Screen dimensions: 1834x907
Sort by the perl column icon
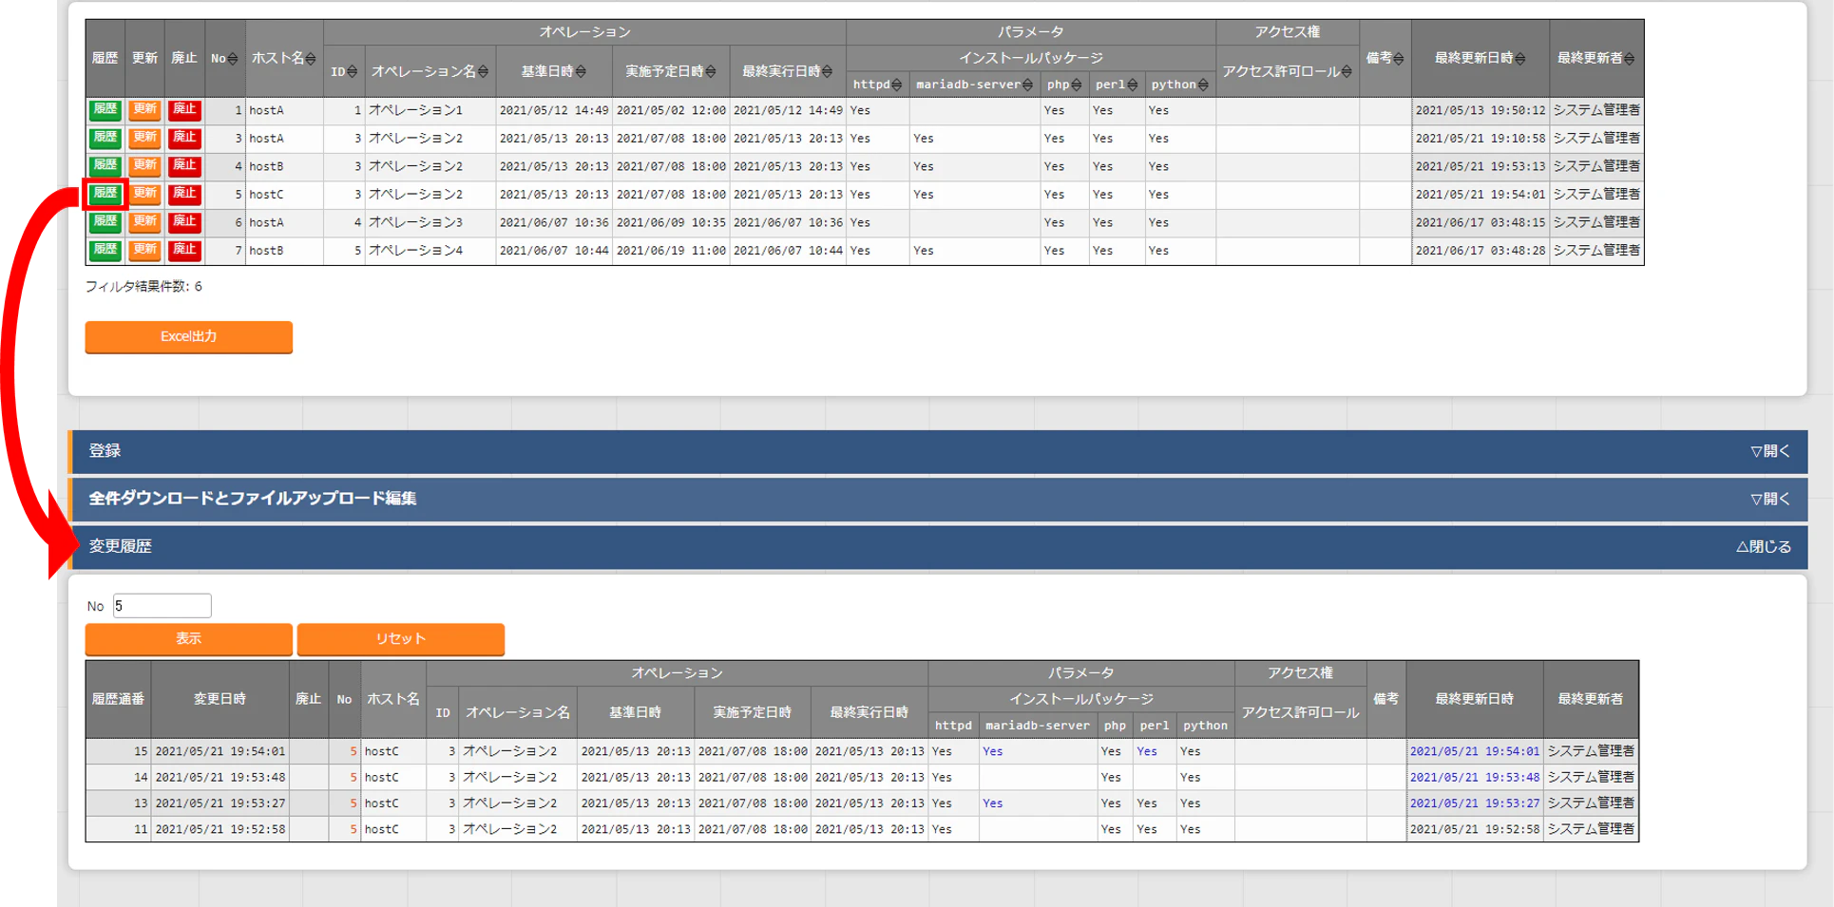(1133, 85)
